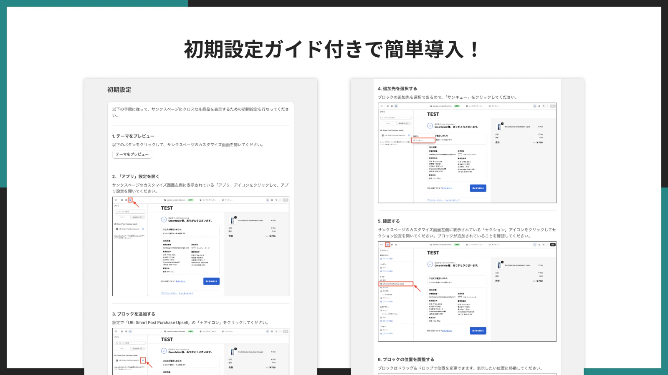Select the サンキュー option in step 4 popup
This screenshot has height=375, width=668.
[x=423, y=140]
